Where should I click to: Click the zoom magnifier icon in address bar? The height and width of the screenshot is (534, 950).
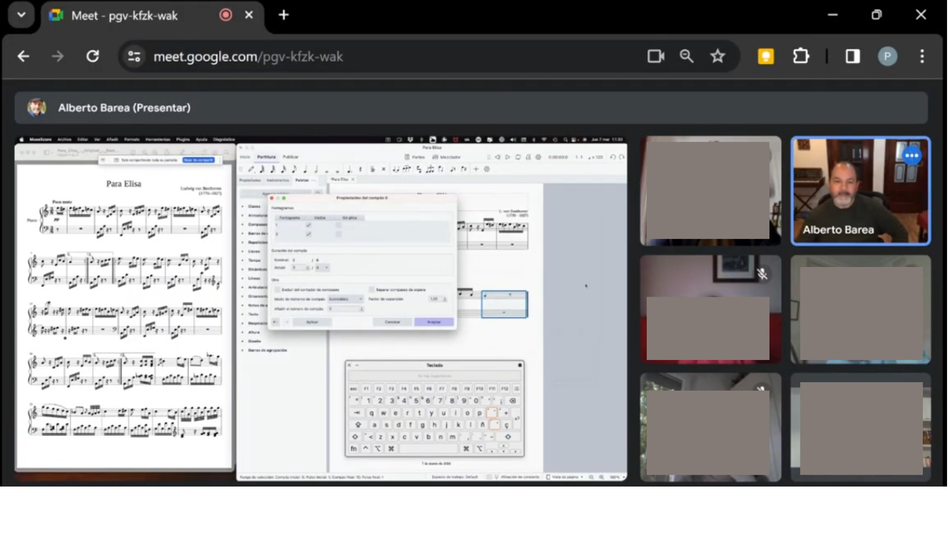pos(686,56)
